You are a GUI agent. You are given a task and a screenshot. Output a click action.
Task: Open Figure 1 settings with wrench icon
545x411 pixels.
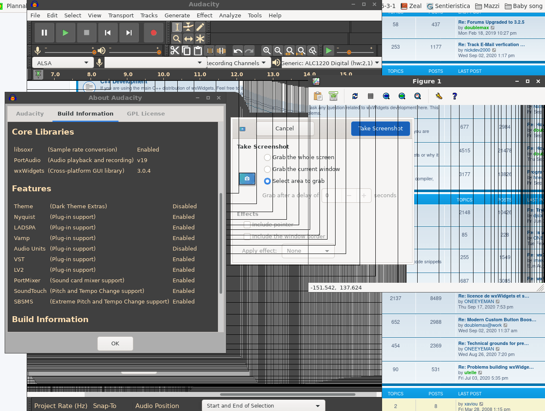439,96
